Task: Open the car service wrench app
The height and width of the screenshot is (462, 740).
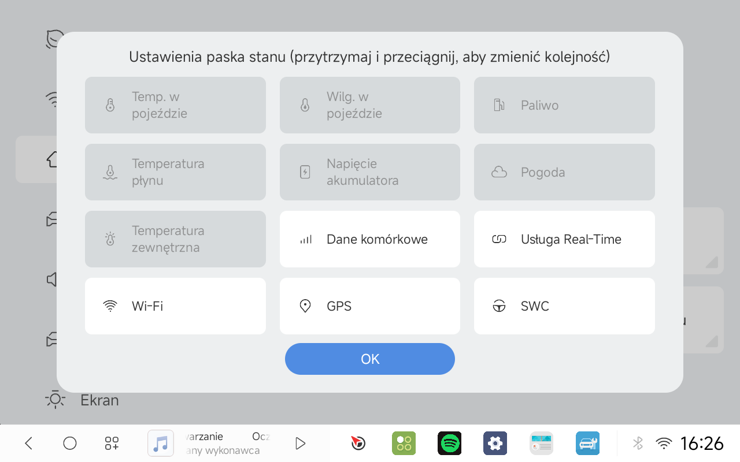Action: point(587,444)
